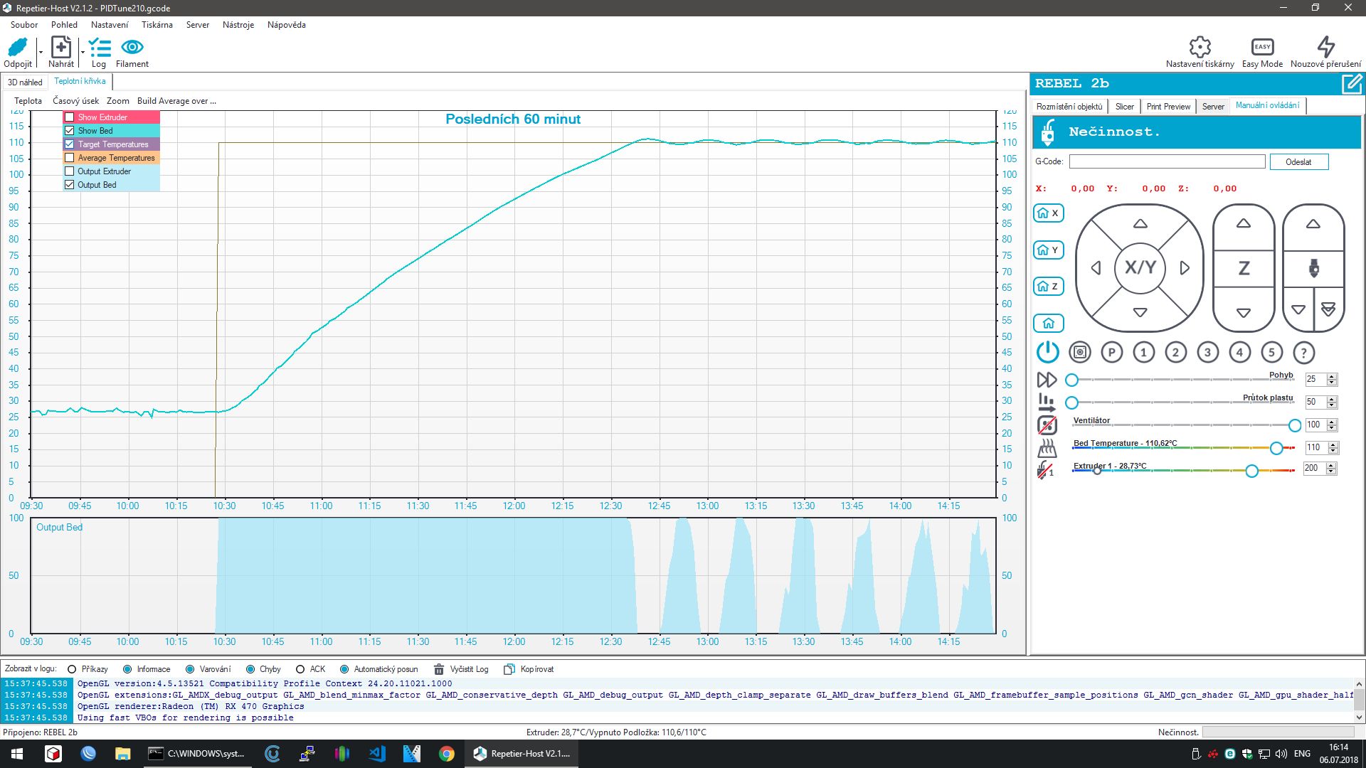Click the Odpojit disconnect icon

point(18,48)
